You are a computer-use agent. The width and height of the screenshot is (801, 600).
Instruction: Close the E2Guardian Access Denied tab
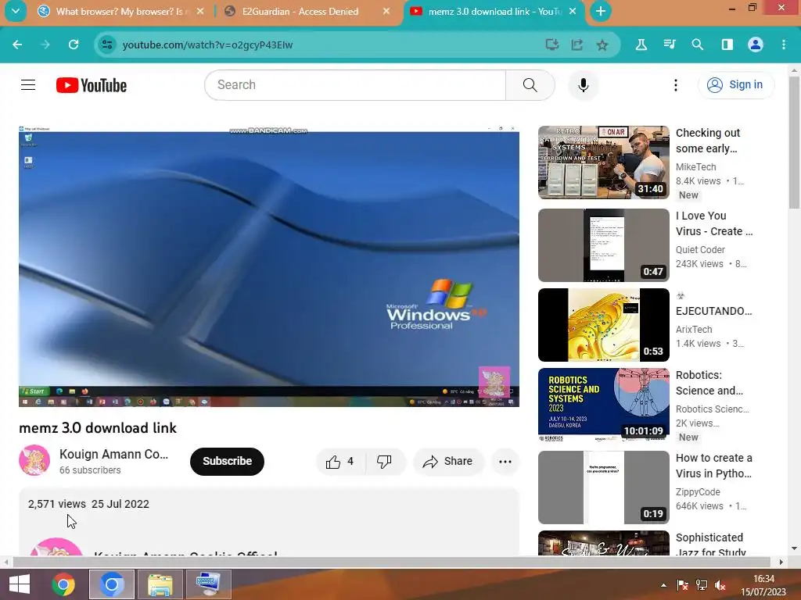tap(386, 11)
